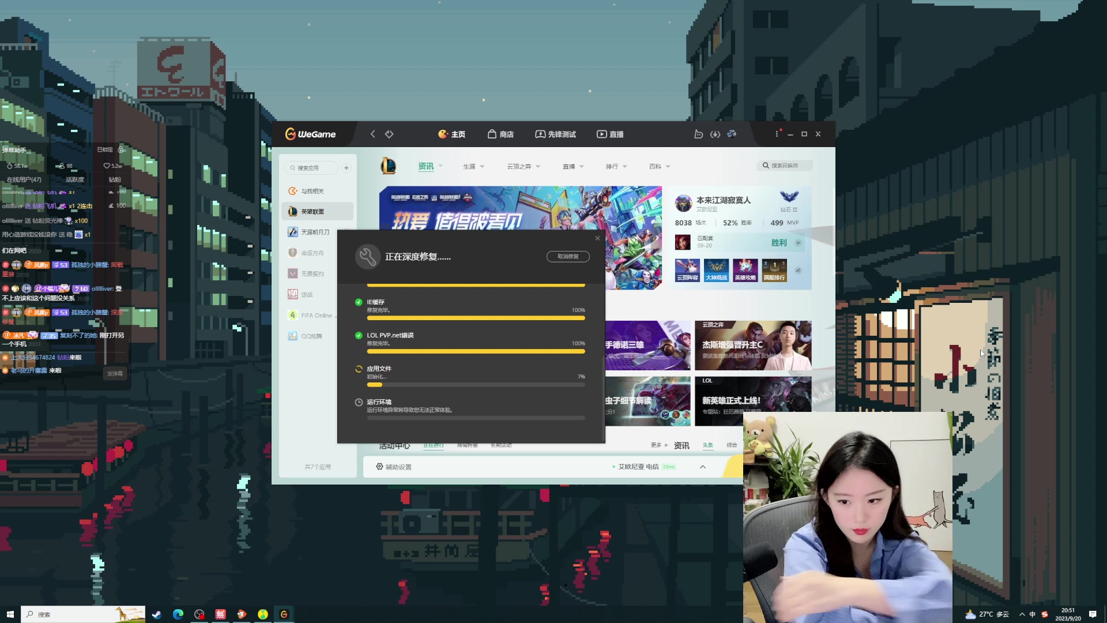
Task: Click the overall repair progress bar
Action: coord(476,286)
